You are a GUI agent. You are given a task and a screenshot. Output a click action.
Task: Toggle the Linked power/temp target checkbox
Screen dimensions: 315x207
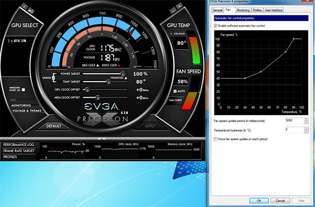(53, 78)
